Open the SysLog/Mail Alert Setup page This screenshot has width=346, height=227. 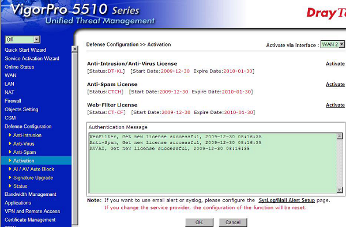tap(287, 200)
